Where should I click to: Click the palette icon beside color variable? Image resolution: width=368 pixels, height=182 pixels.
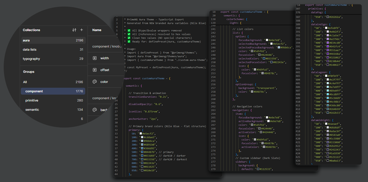[x=95, y=82]
